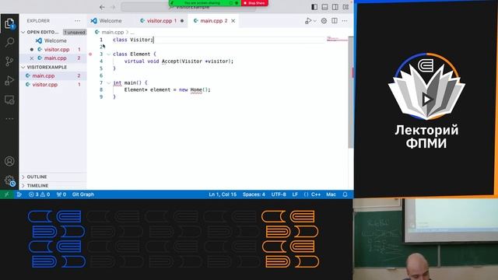Fold the int main function chevron
This screenshot has width=498, height=280.
click(x=109, y=83)
